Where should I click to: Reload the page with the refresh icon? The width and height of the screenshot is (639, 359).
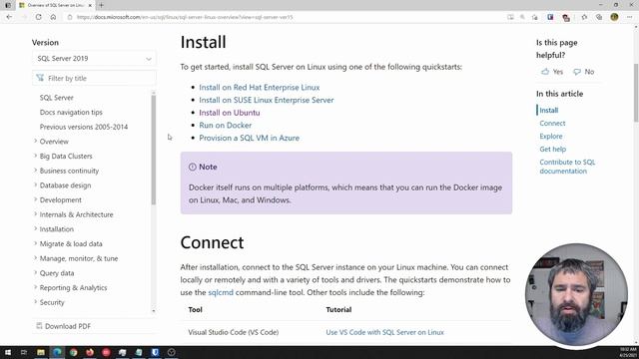[38, 17]
